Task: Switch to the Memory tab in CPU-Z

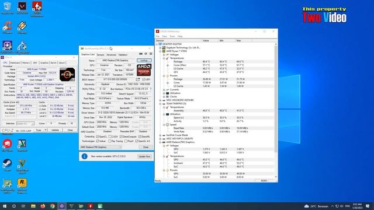Action: (26, 62)
